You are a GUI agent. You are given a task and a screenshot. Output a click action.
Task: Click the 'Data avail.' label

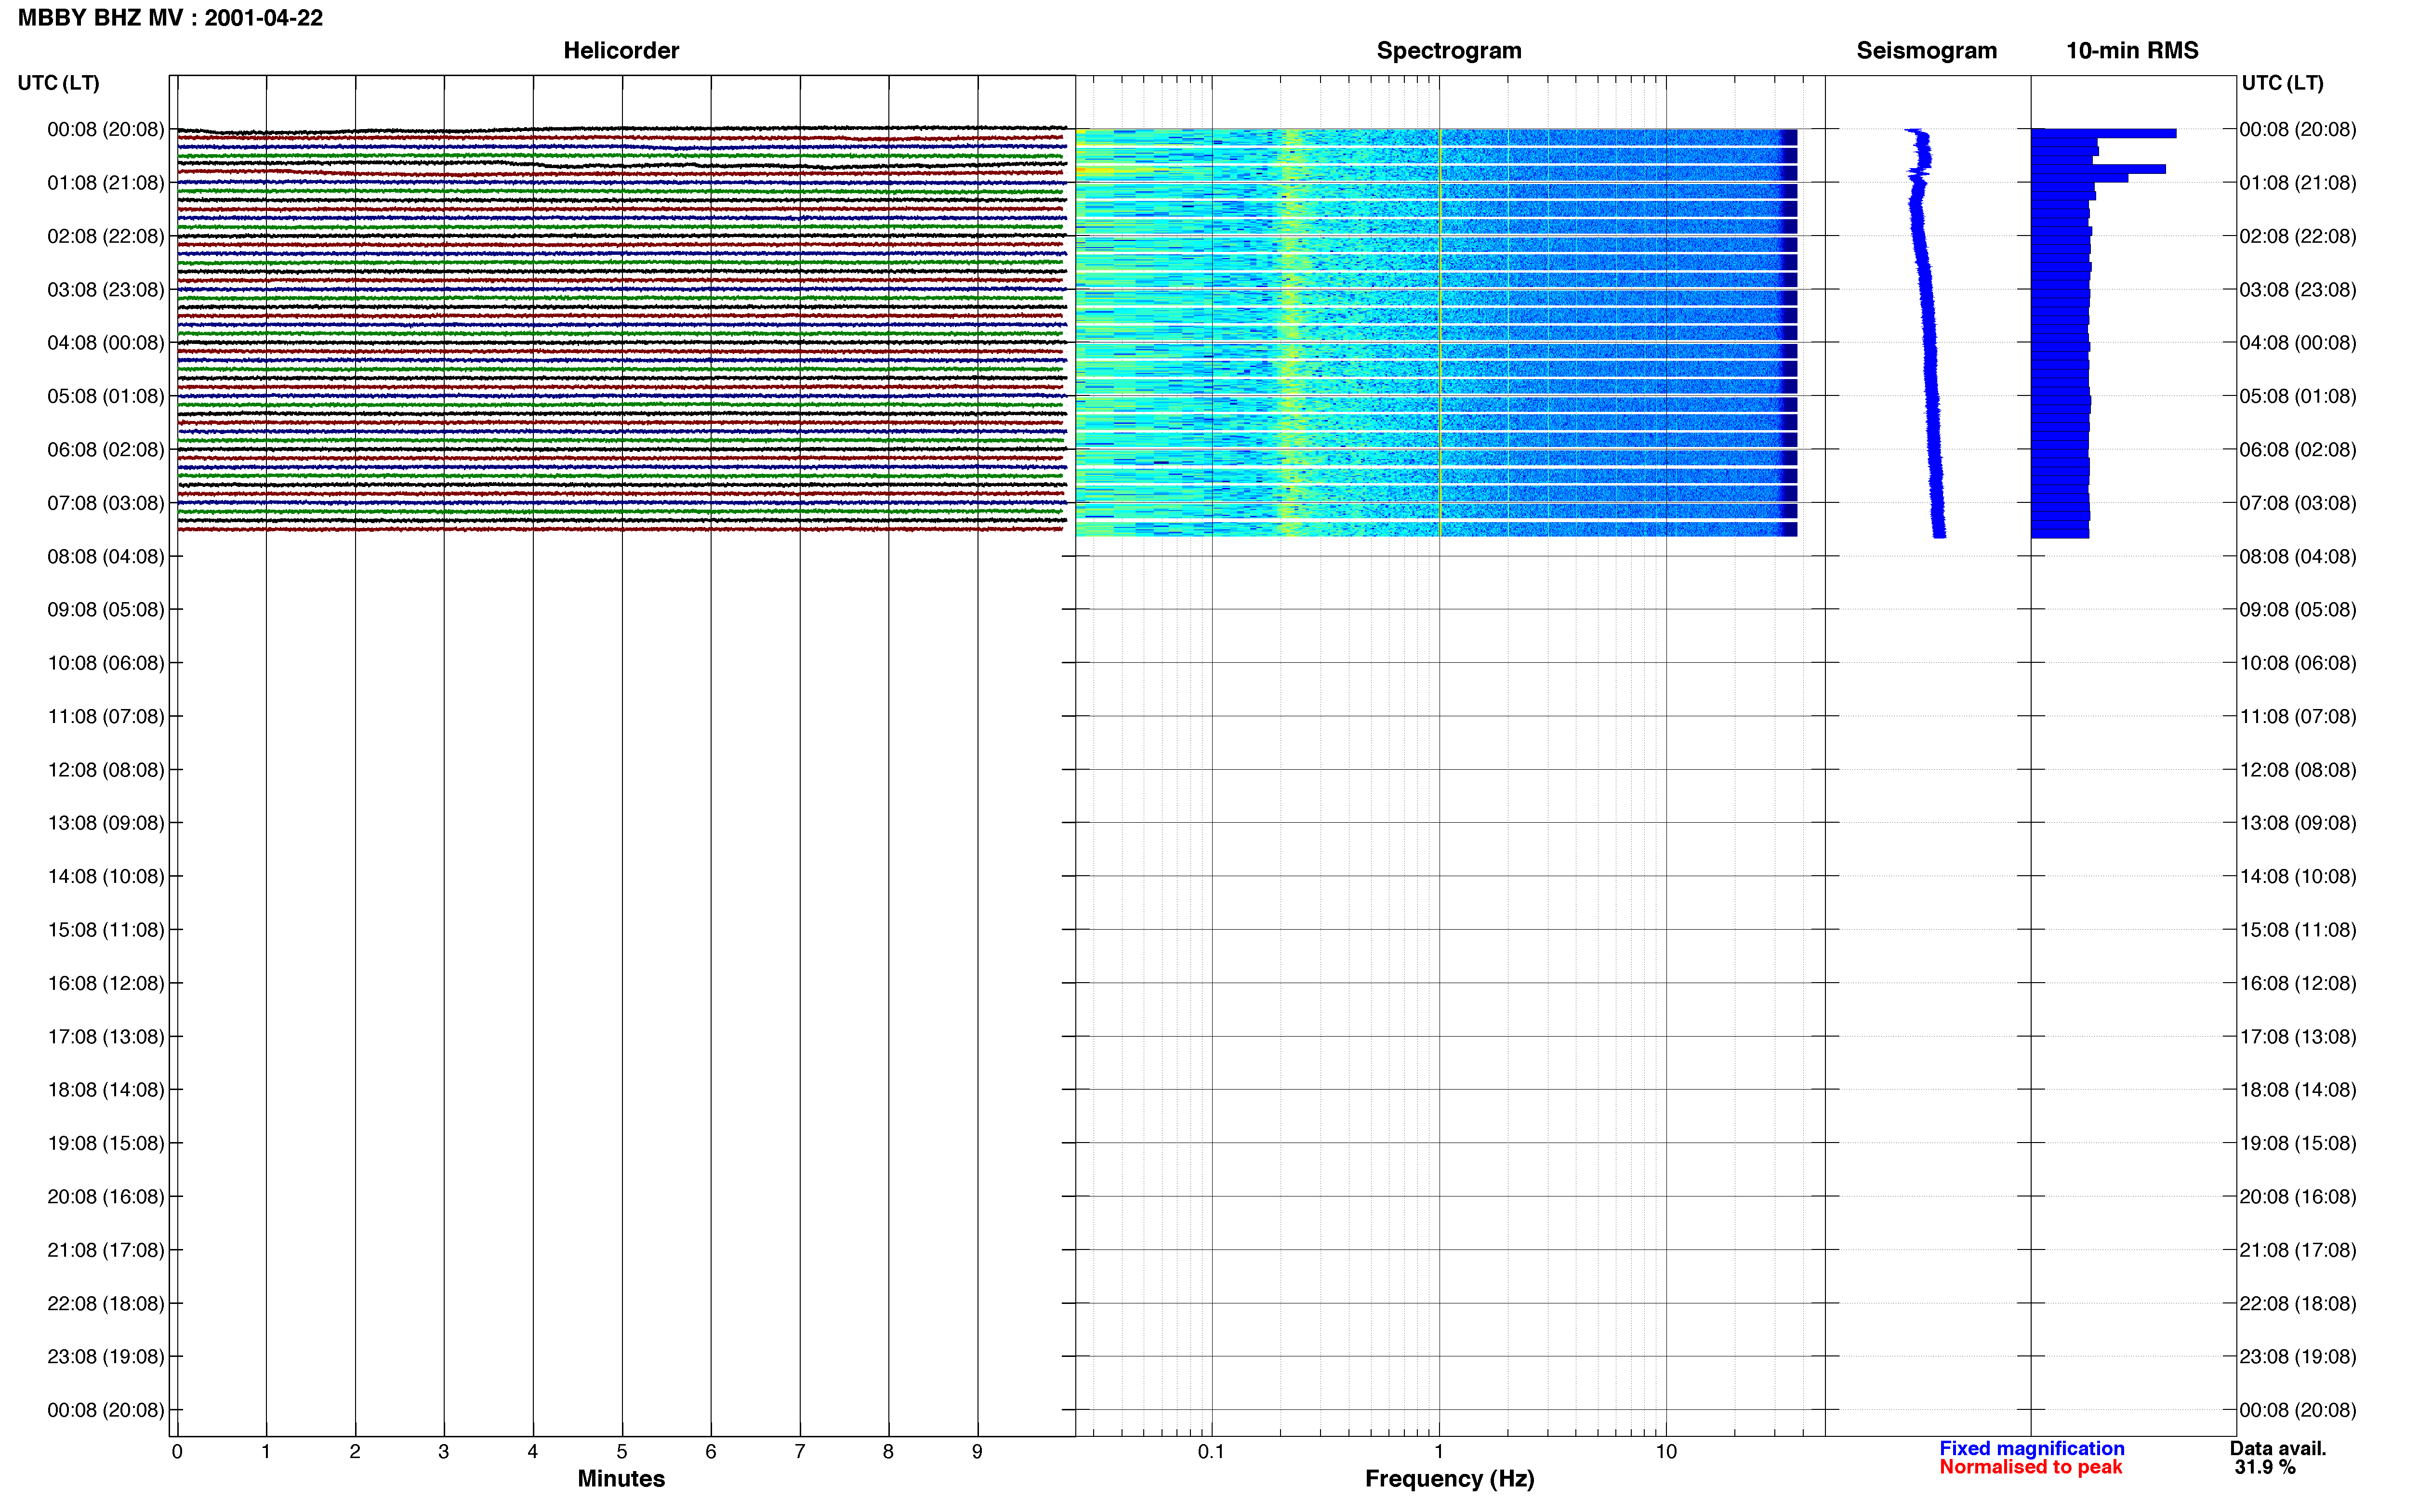[2278, 1448]
